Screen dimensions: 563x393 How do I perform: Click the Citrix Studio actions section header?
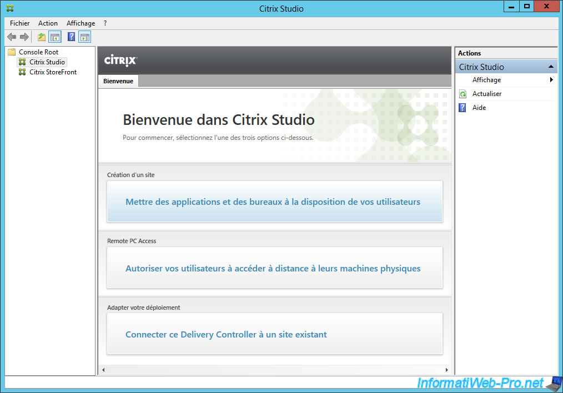coord(506,67)
